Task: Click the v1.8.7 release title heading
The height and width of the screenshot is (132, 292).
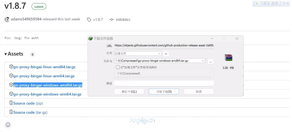Action: click(15, 6)
